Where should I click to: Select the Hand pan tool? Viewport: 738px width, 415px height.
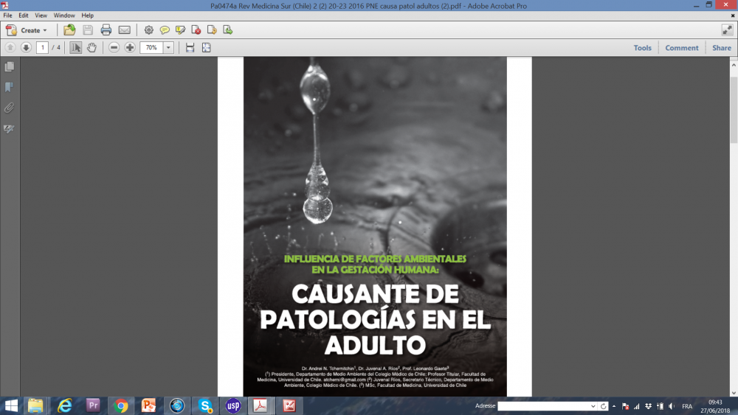point(92,48)
